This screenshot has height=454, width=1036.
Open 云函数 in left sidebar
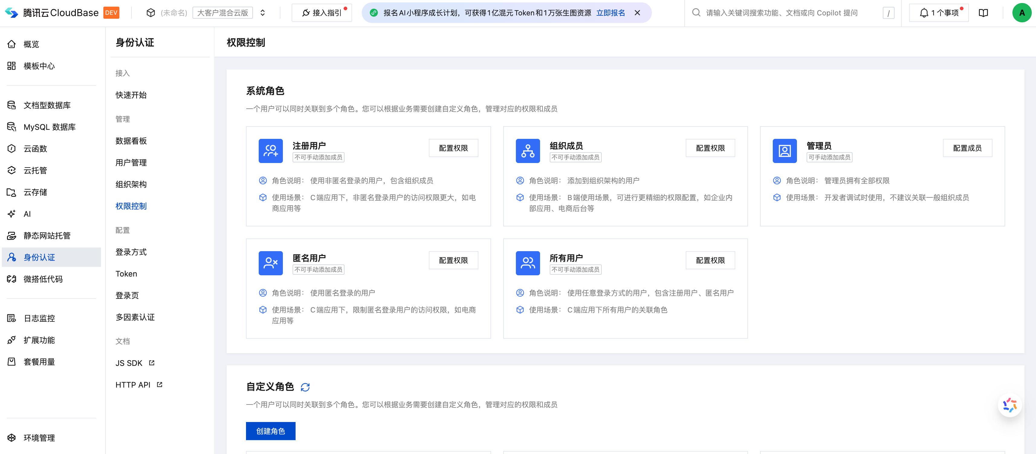(x=35, y=149)
